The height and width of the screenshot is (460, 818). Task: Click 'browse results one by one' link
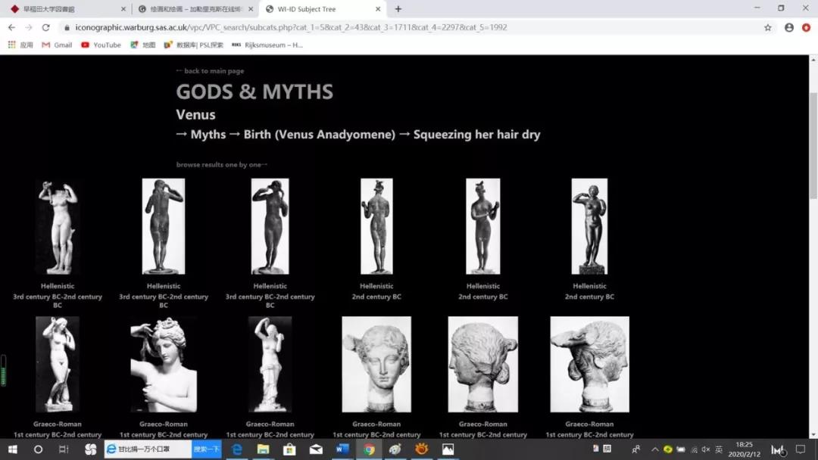(x=221, y=164)
